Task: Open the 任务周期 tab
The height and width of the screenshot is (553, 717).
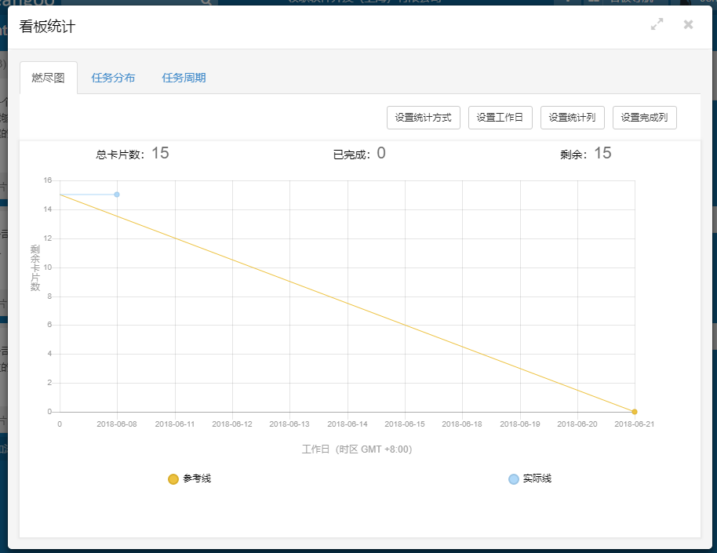Action: (x=184, y=78)
